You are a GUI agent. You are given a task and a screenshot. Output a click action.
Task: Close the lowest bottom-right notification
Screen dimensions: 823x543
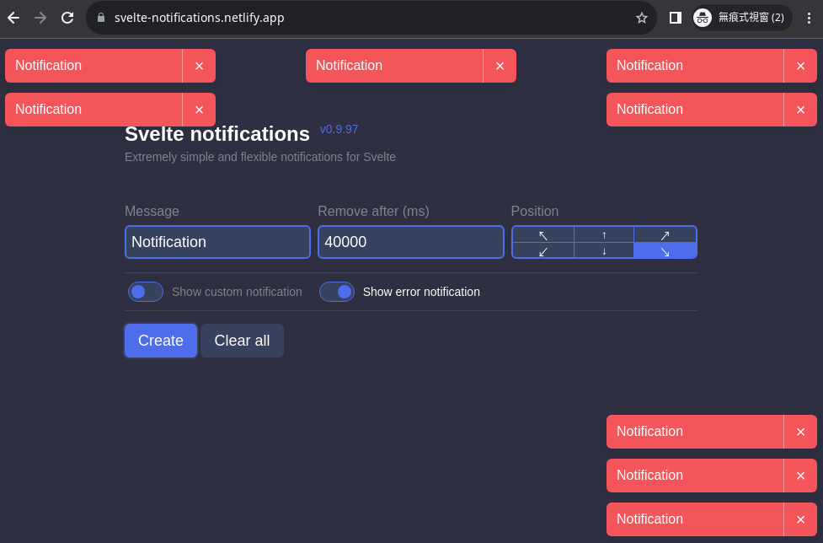coord(800,519)
